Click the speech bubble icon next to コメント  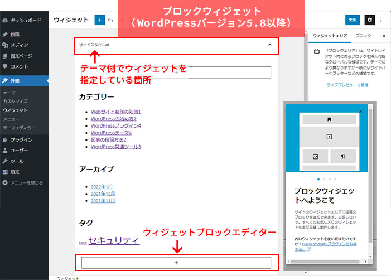[5, 66]
